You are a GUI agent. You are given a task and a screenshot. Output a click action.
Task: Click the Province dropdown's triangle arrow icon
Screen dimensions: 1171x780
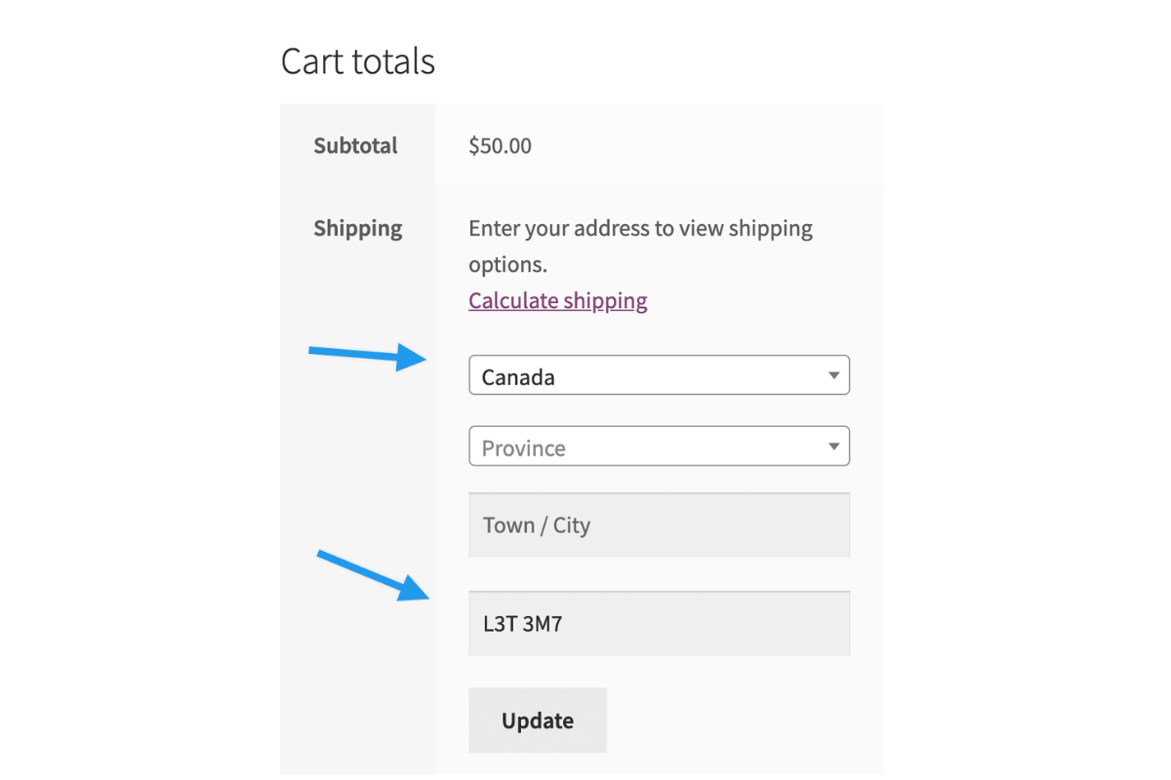[x=833, y=447]
